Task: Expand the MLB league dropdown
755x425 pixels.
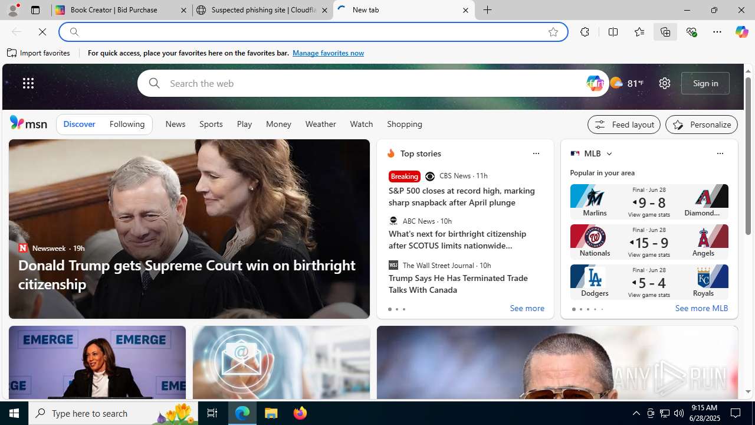Action: [609, 153]
